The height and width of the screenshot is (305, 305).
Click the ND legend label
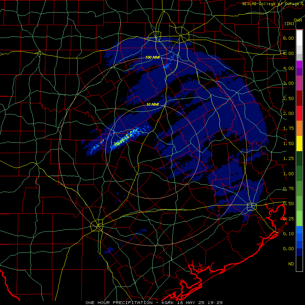tap(291, 264)
